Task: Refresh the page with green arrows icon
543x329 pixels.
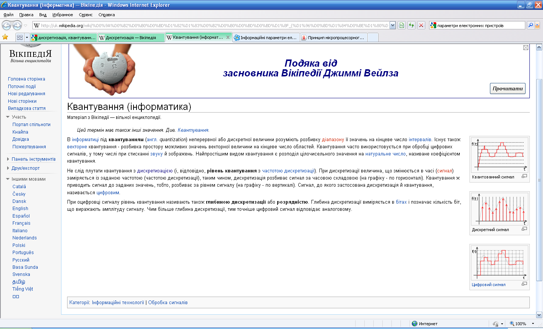Action: coord(411,25)
